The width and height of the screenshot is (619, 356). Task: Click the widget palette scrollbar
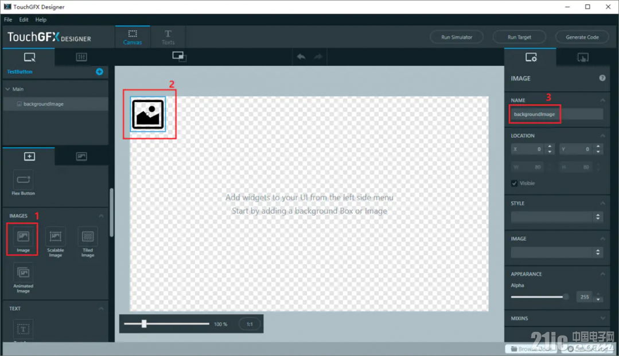(x=112, y=212)
